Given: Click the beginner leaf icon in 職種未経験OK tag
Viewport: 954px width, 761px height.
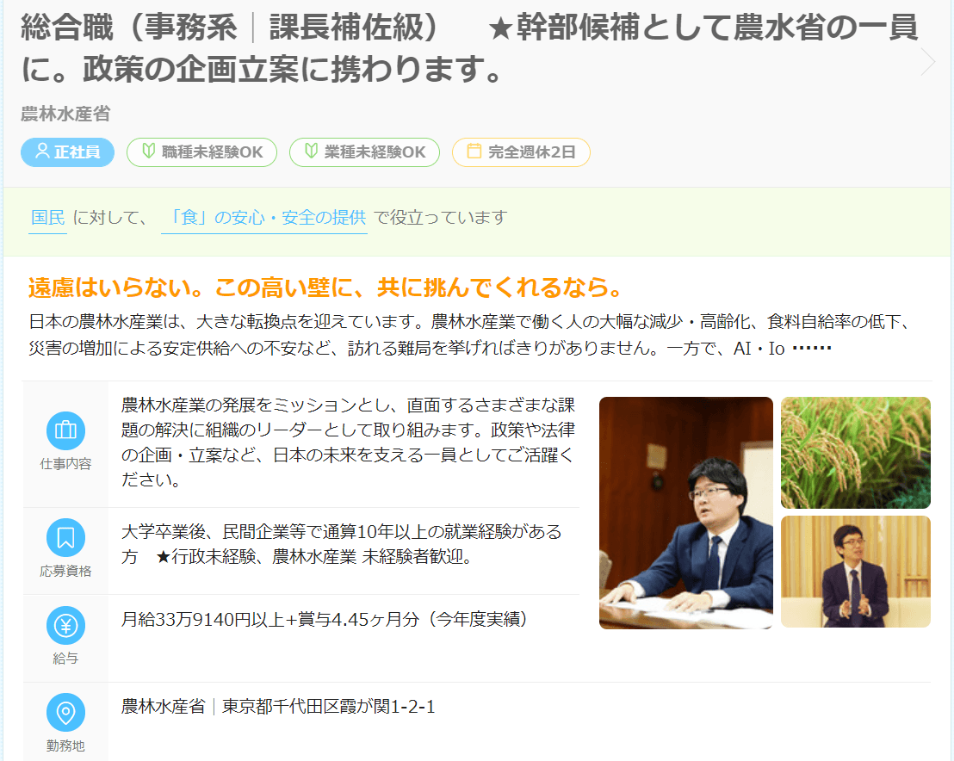Looking at the screenshot, I should [148, 151].
